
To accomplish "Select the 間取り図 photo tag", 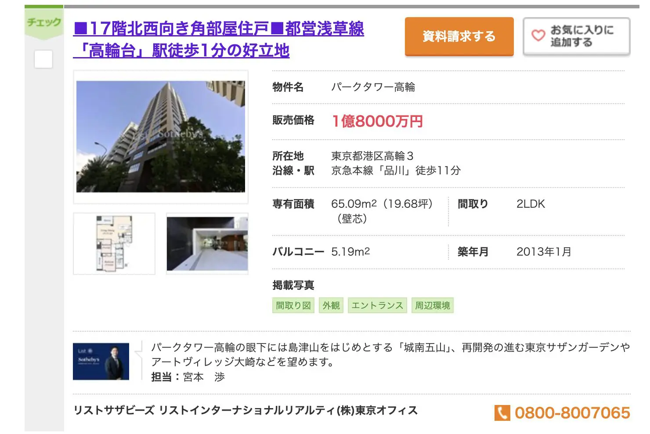I will click(293, 305).
